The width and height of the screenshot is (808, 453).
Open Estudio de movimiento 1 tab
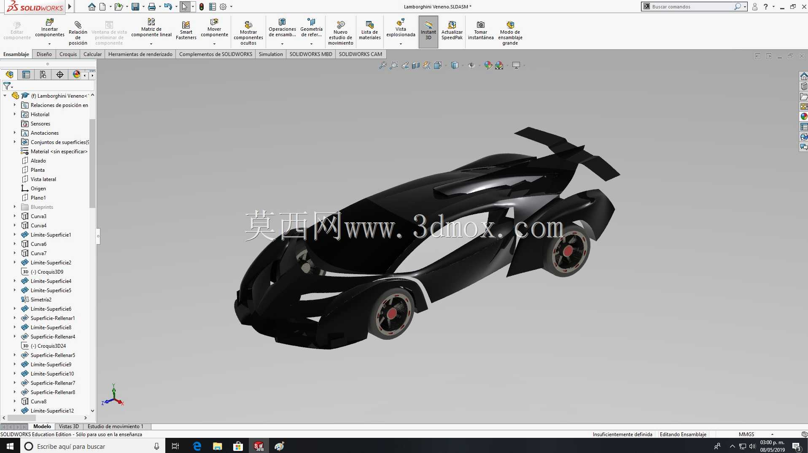pyautogui.click(x=116, y=426)
